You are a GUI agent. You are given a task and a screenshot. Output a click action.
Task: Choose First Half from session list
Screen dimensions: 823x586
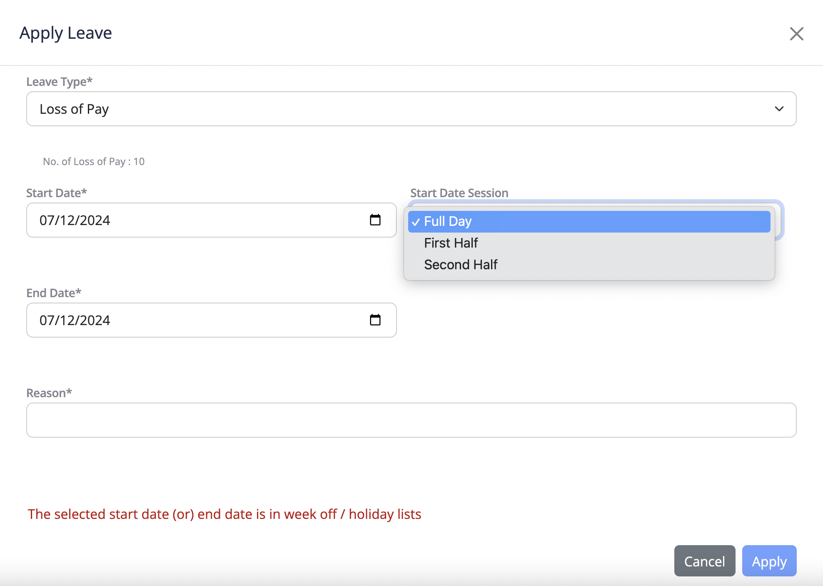[451, 243]
